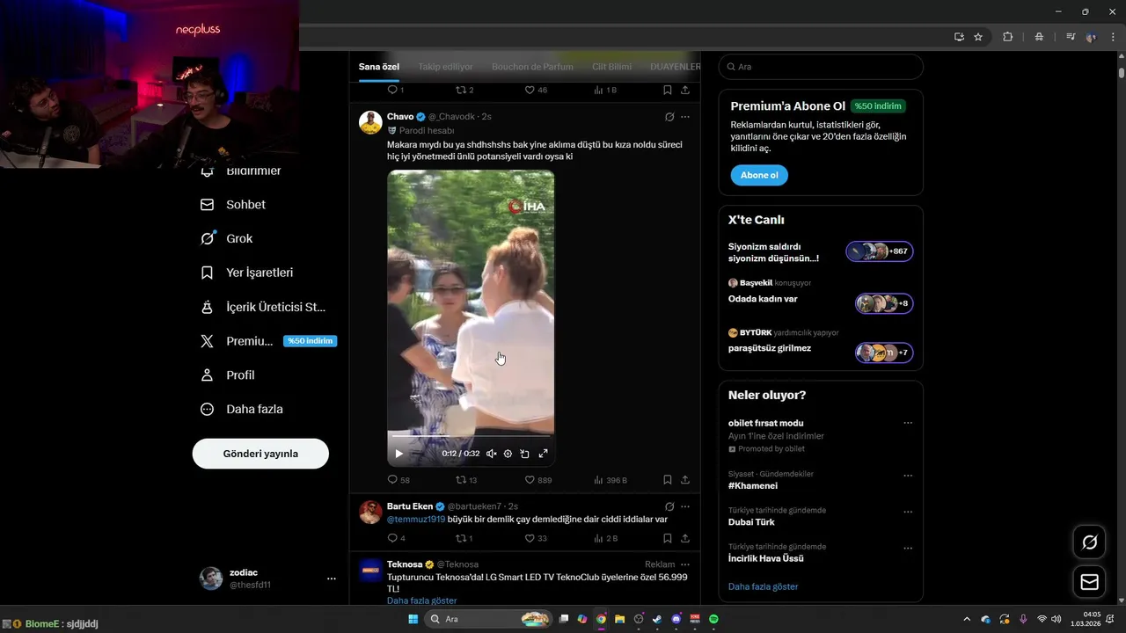Switch to Takip ediliyor tab
1126x633 pixels.
click(445, 67)
